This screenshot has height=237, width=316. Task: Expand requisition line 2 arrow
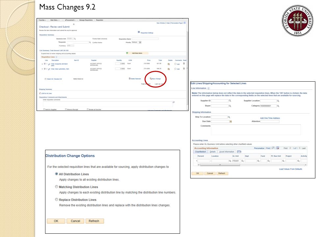pyautogui.click(x=42, y=69)
